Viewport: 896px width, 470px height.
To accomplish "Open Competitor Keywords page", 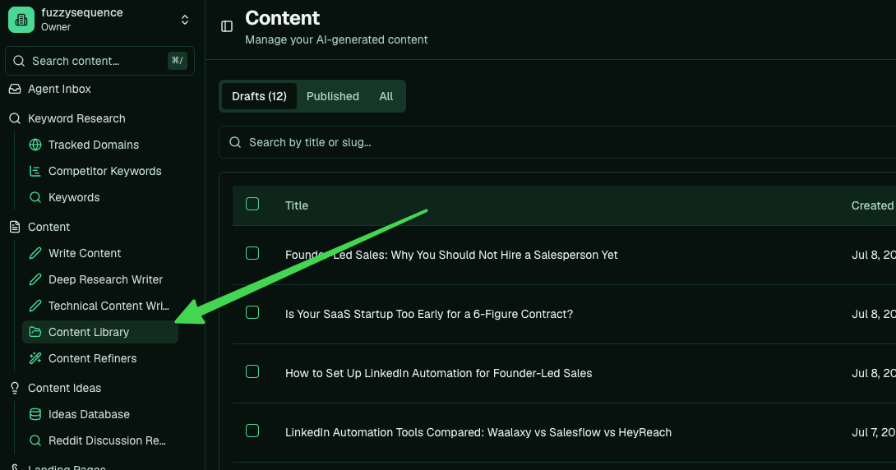I will pos(105,171).
